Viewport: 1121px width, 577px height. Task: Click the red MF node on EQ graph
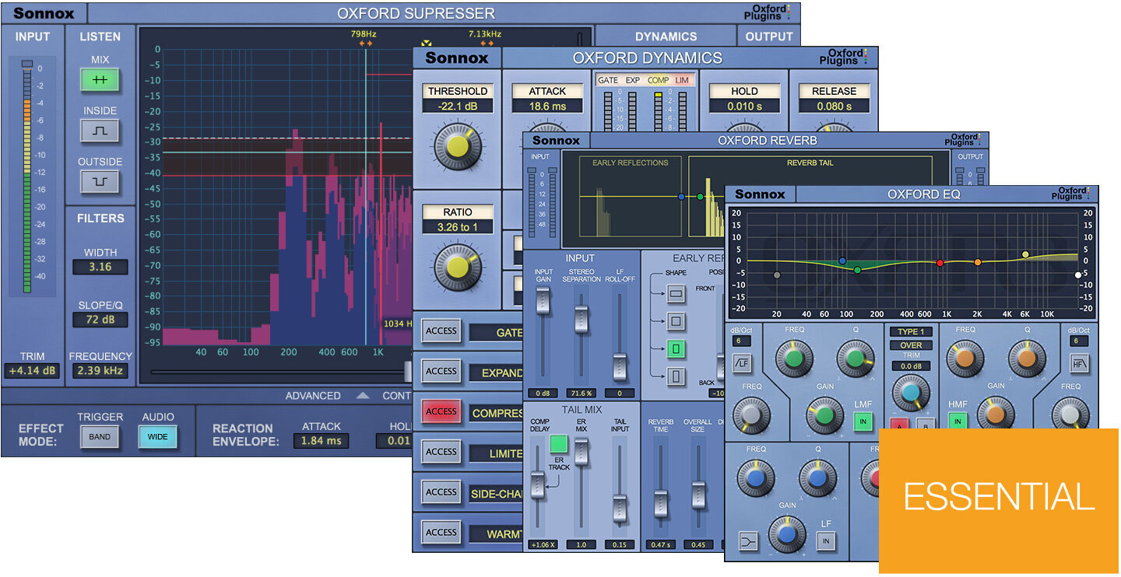(x=940, y=263)
